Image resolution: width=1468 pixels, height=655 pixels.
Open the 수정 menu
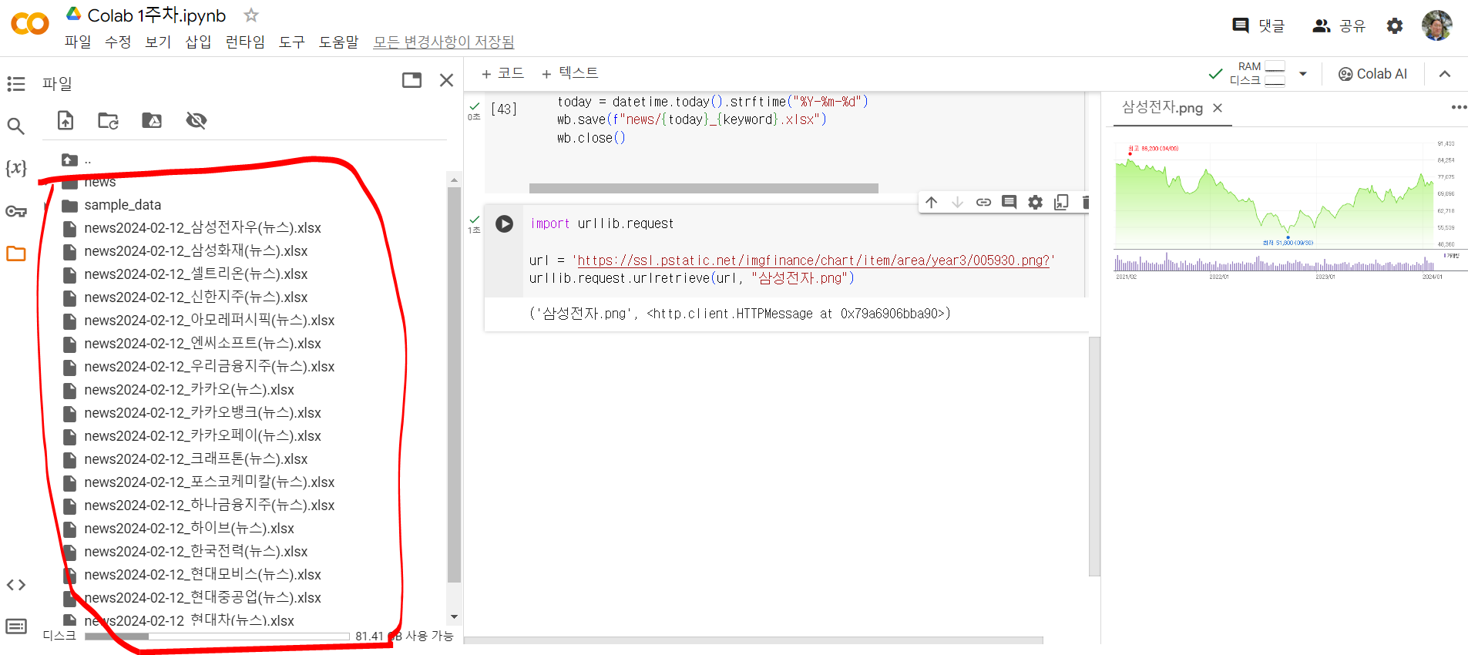118,42
